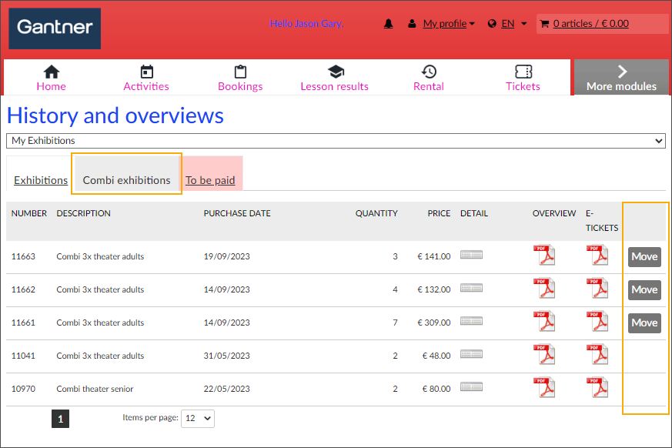Open the shopping cart articles link
672x448 pixels.
[590, 24]
